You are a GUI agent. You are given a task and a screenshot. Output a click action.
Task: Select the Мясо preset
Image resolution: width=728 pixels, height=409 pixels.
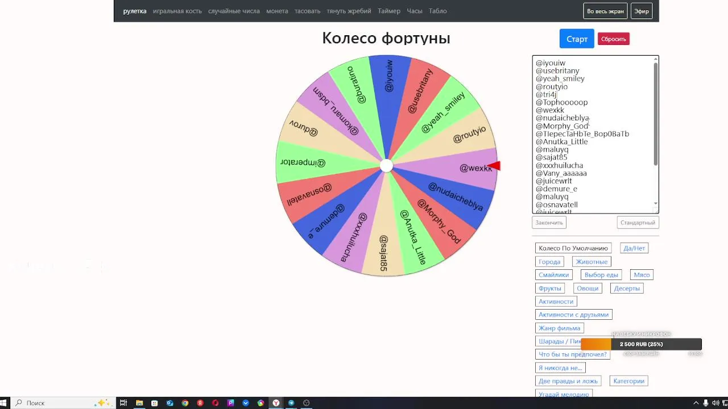pyautogui.click(x=642, y=275)
